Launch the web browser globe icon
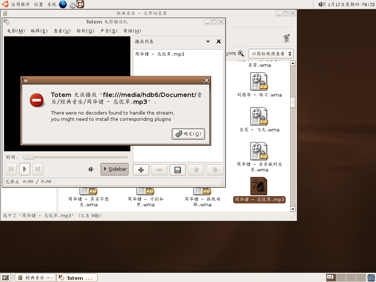 [x=63, y=4]
